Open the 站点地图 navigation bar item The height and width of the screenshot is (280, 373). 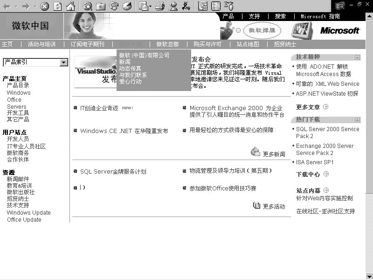[248, 44]
